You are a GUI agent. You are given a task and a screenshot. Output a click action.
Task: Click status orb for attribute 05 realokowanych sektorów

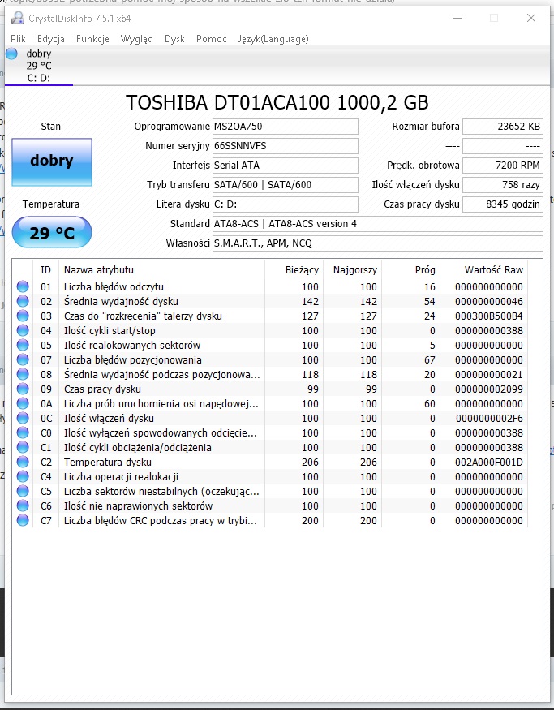click(x=23, y=345)
